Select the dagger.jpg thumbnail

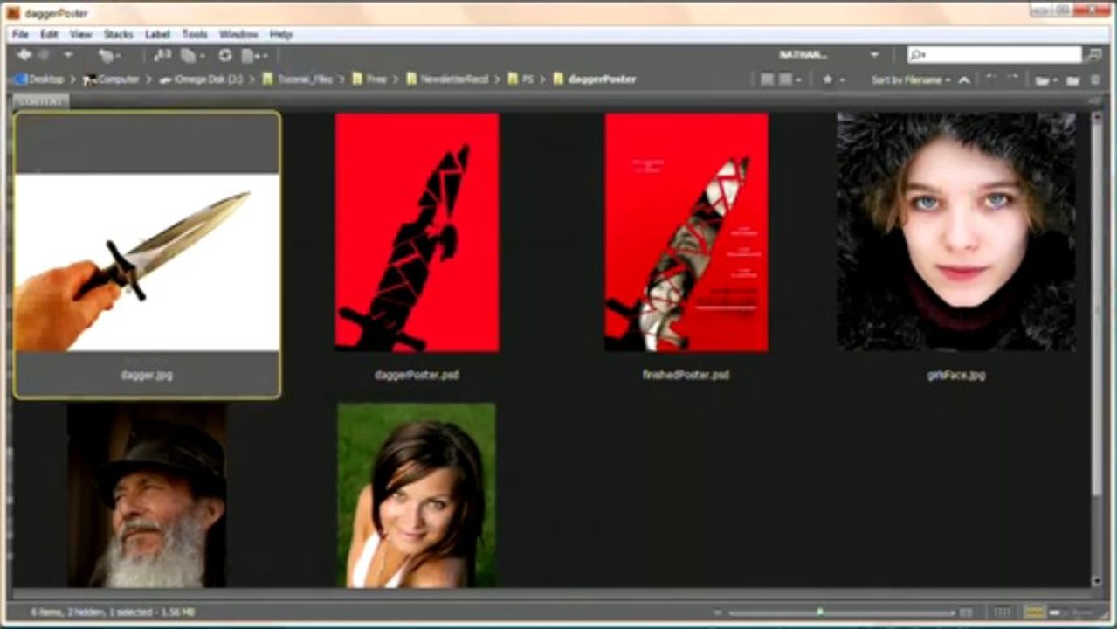[x=147, y=262]
